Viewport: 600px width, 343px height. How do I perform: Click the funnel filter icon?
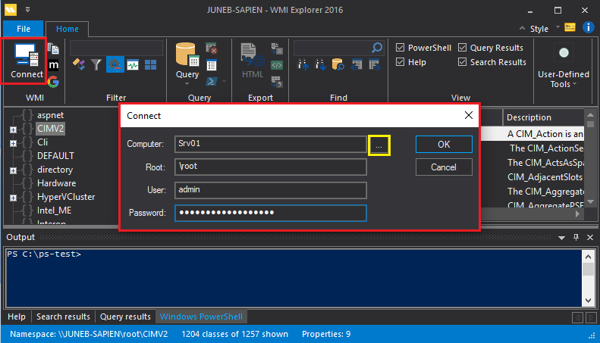[96, 65]
